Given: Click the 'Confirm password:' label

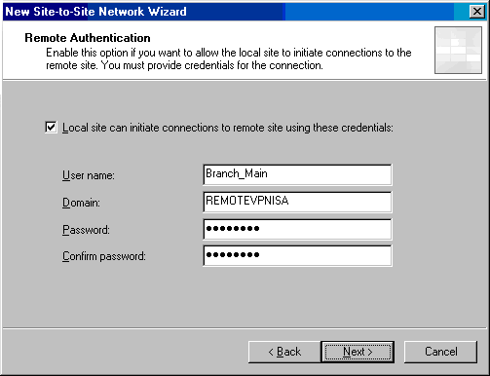Looking at the screenshot, I should pyautogui.click(x=104, y=256).
